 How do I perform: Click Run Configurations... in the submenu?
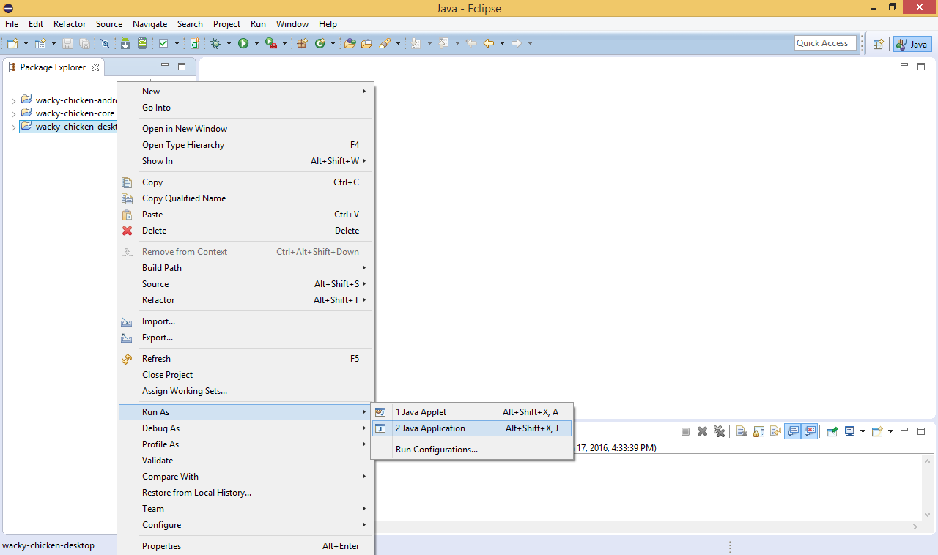tap(436, 450)
